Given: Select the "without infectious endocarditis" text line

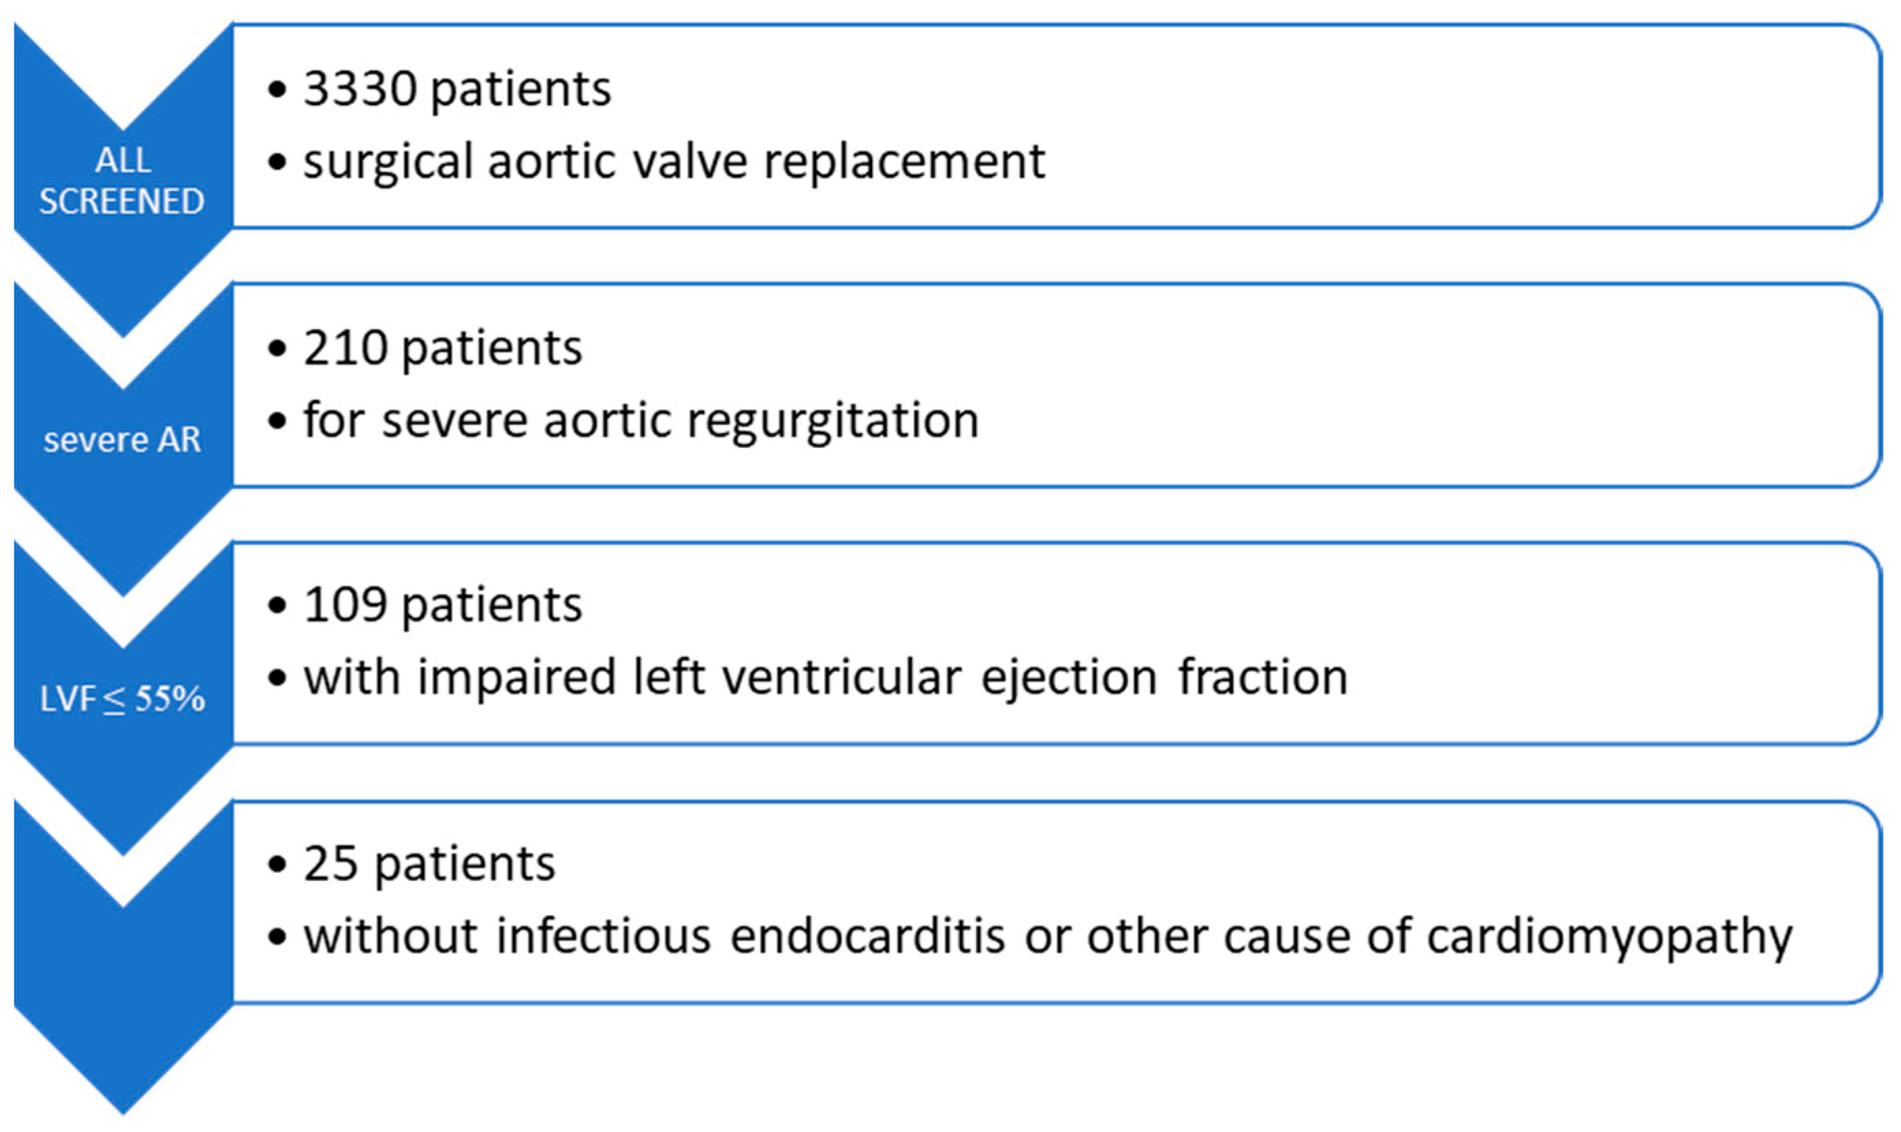Looking at the screenshot, I should [1047, 937].
